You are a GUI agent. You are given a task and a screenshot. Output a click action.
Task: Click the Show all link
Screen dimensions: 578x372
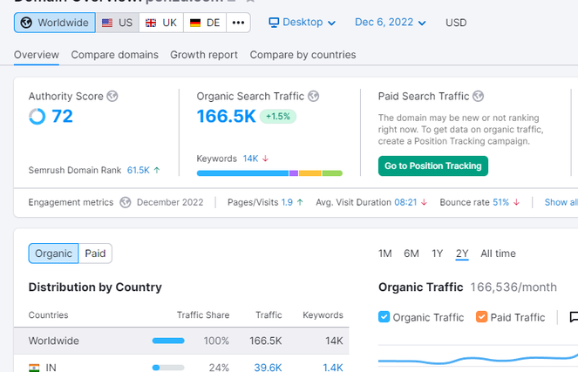561,202
